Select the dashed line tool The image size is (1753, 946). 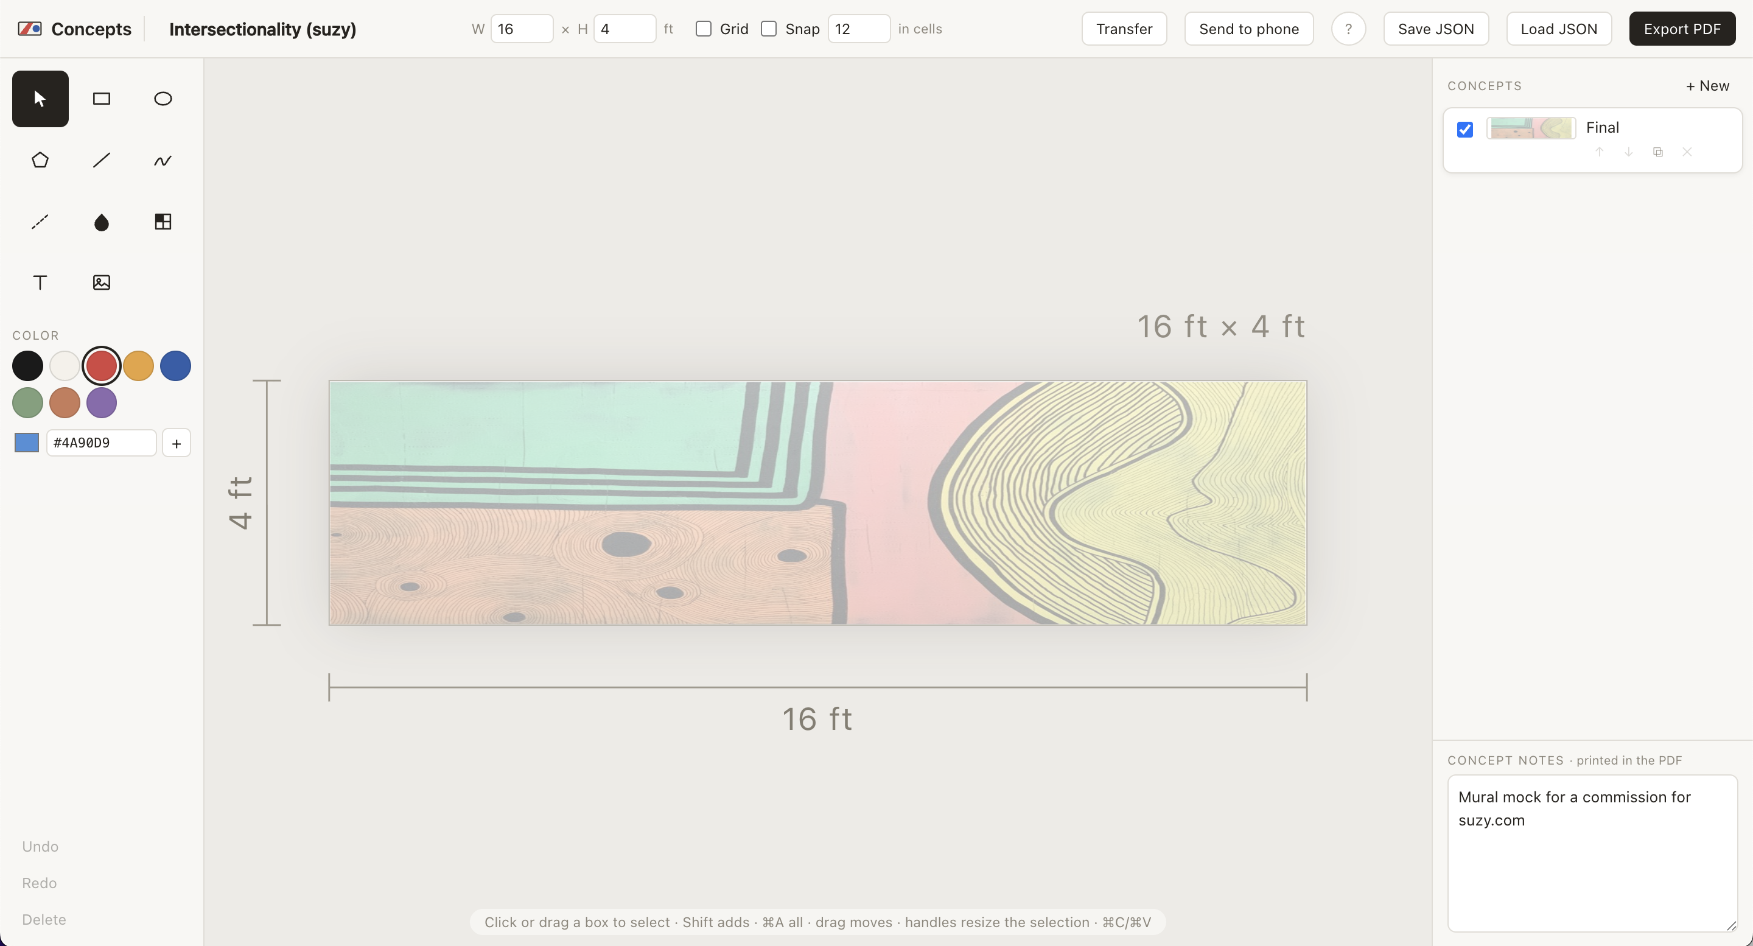[x=40, y=221]
